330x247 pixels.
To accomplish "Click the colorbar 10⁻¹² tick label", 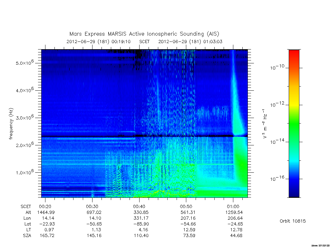I will tap(277, 105).
